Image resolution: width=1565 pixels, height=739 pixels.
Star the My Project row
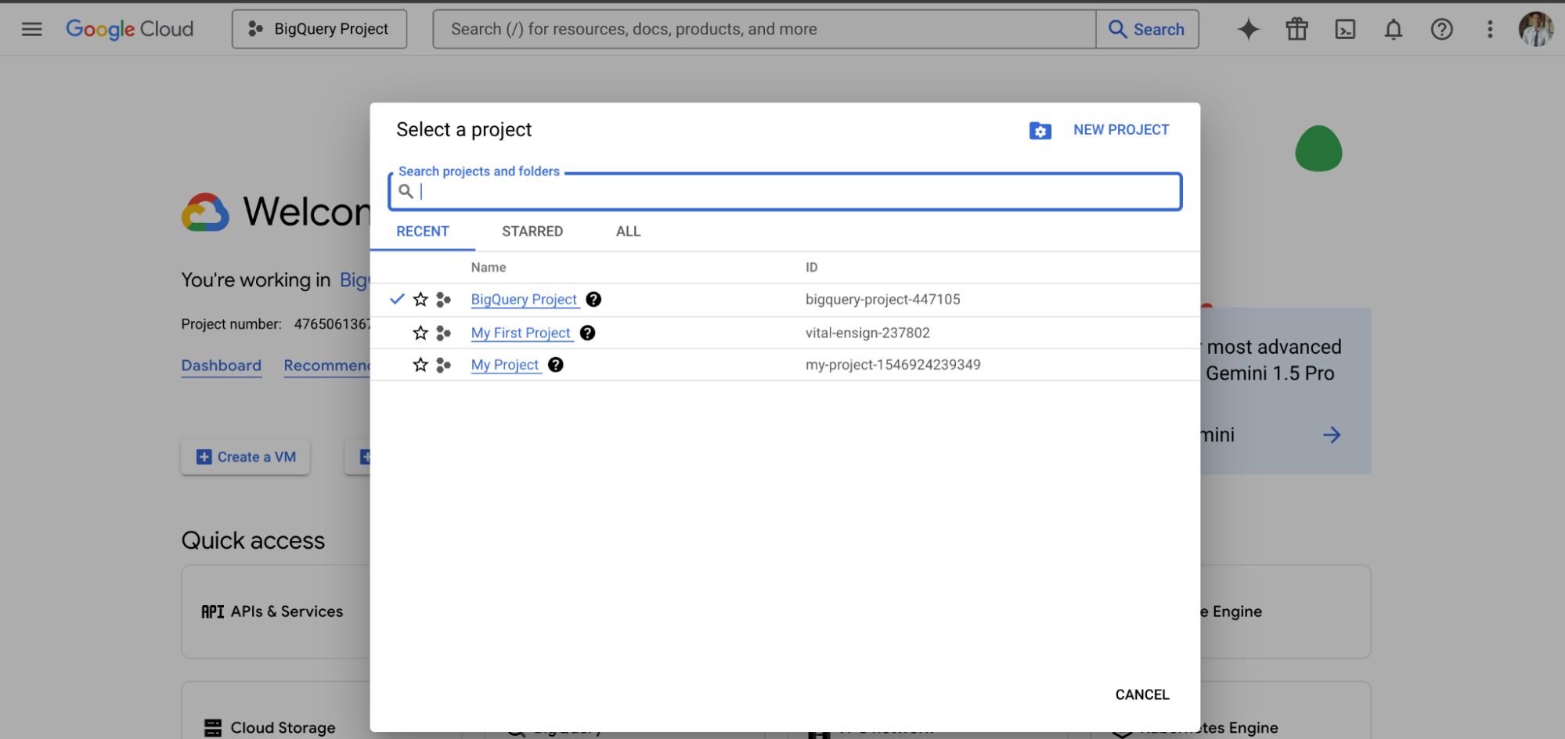(420, 365)
